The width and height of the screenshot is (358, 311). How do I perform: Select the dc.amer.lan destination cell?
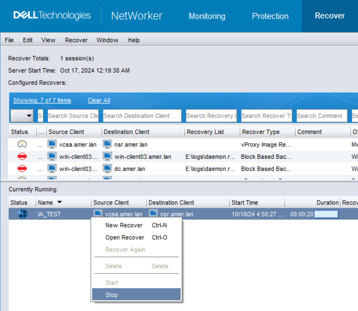point(129,169)
